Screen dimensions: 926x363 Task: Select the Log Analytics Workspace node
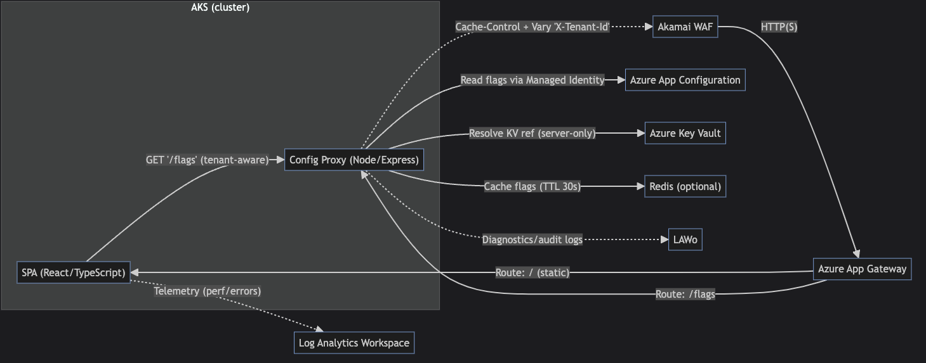[x=354, y=343]
